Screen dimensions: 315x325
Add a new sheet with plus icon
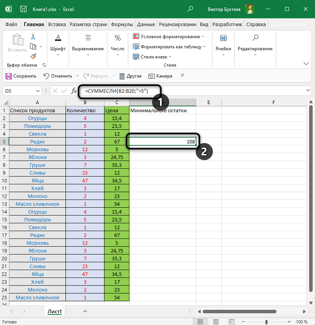click(85, 311)
